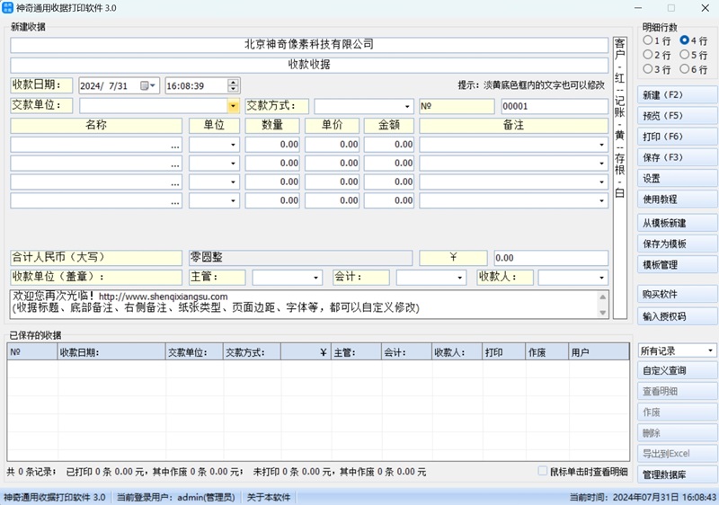Click the app icon in title bar

[x=8, y=7]
